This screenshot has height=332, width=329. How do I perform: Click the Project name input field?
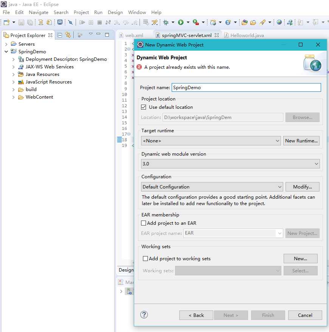click(x=246, y=88)
